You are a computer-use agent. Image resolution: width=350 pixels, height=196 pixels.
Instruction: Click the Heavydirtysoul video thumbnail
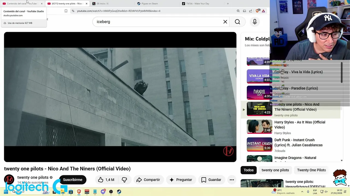click(x=262, y=183)
